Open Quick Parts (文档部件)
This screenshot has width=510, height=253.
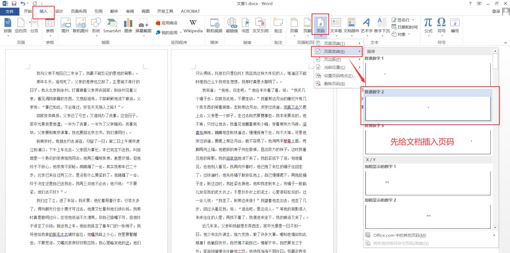pyautogui.click(x=351, y=26)
